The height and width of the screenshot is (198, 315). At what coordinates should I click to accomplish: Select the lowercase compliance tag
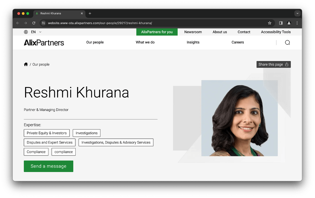point(64,152)
